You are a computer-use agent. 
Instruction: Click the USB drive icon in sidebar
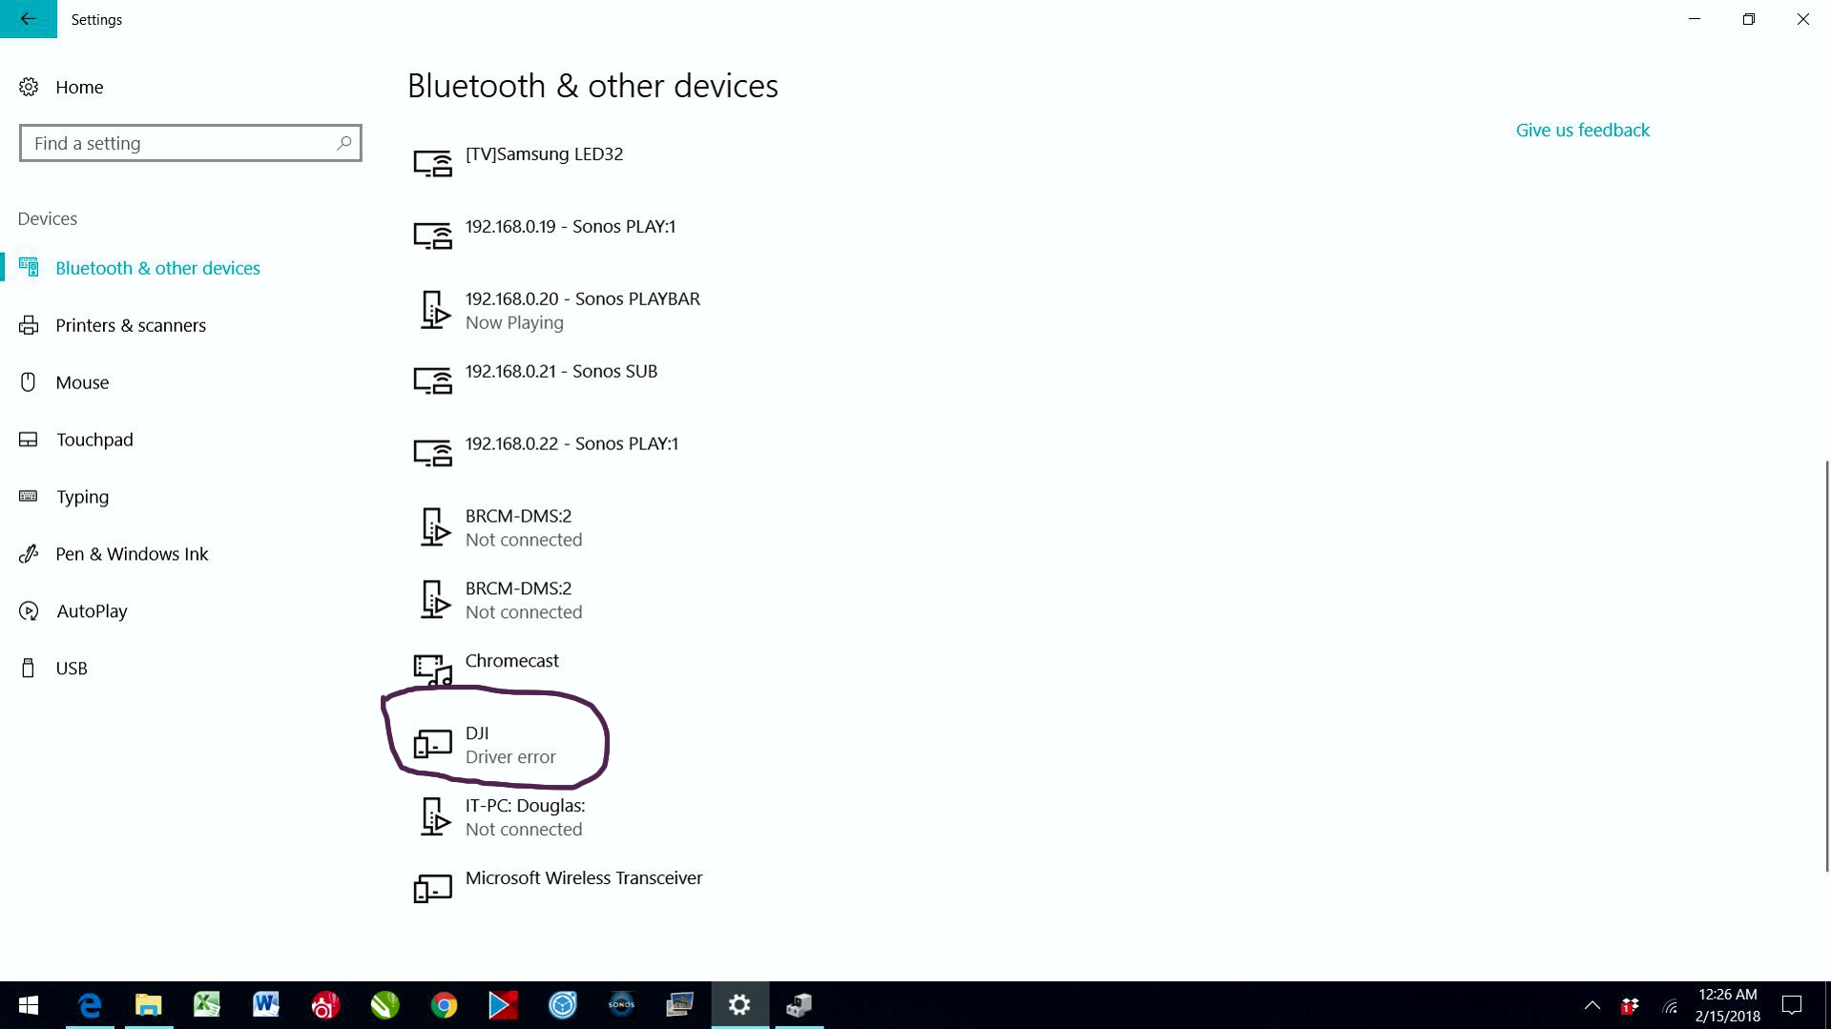pos(29,669)
